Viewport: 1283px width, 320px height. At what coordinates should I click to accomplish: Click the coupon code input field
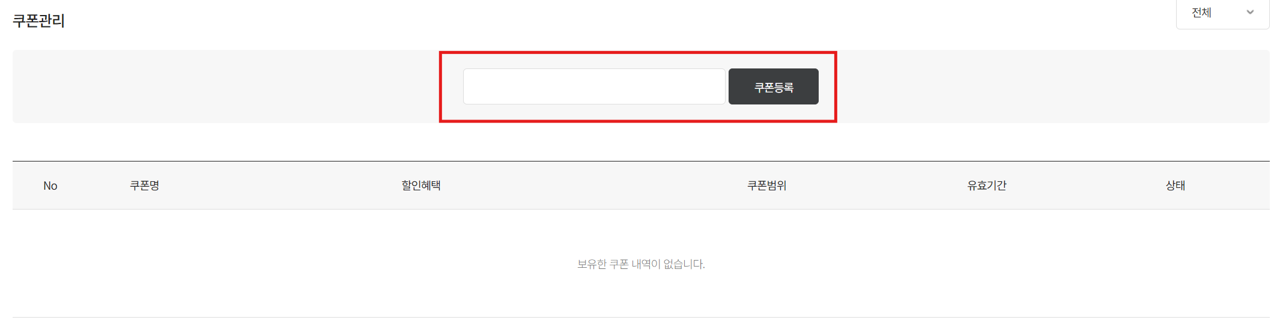point(594,86)
